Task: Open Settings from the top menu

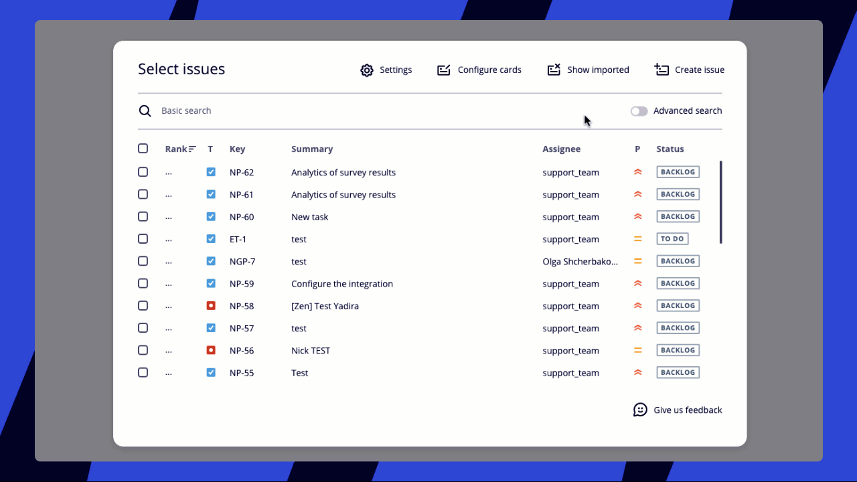Action: tap(386, 70)
